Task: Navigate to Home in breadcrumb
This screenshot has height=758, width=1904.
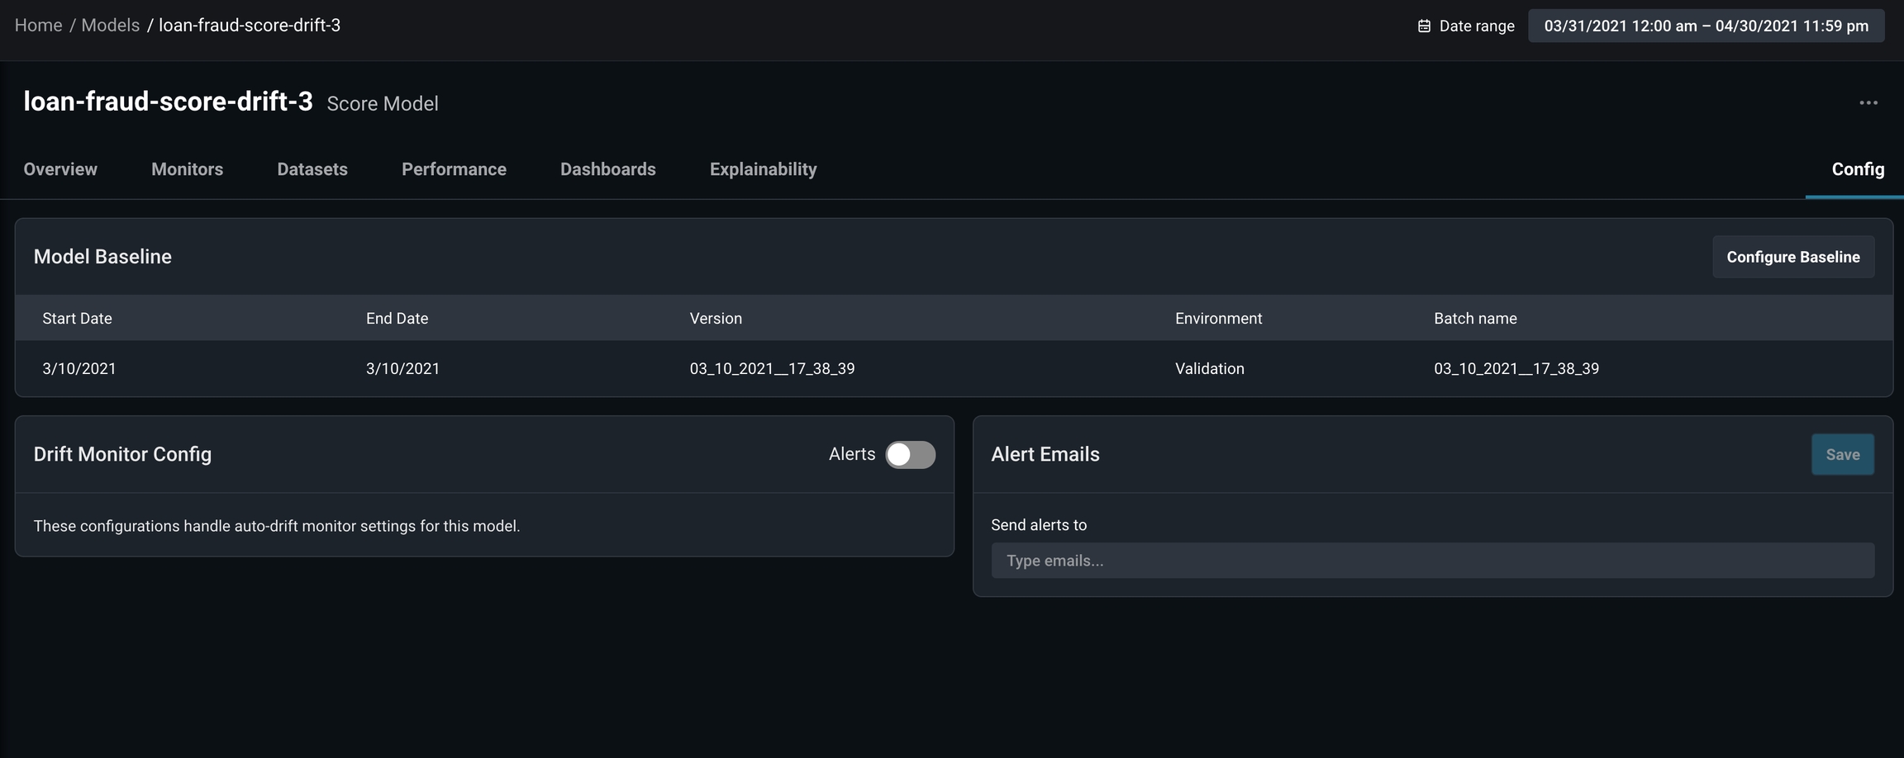Action: (38, 26)
